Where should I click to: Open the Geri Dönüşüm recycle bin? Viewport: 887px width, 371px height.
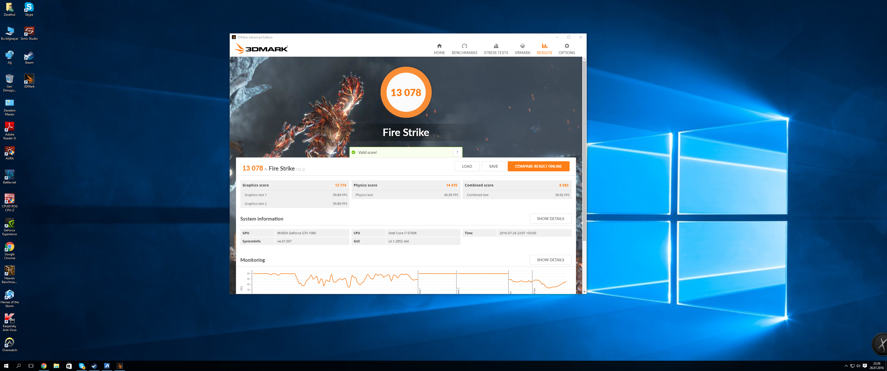9,83
